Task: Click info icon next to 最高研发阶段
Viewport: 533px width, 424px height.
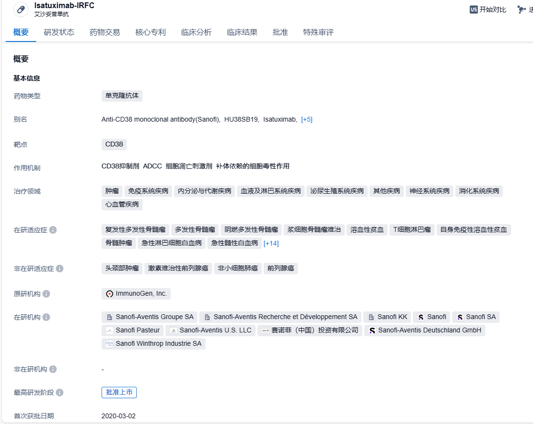Action: coord(60,393)
